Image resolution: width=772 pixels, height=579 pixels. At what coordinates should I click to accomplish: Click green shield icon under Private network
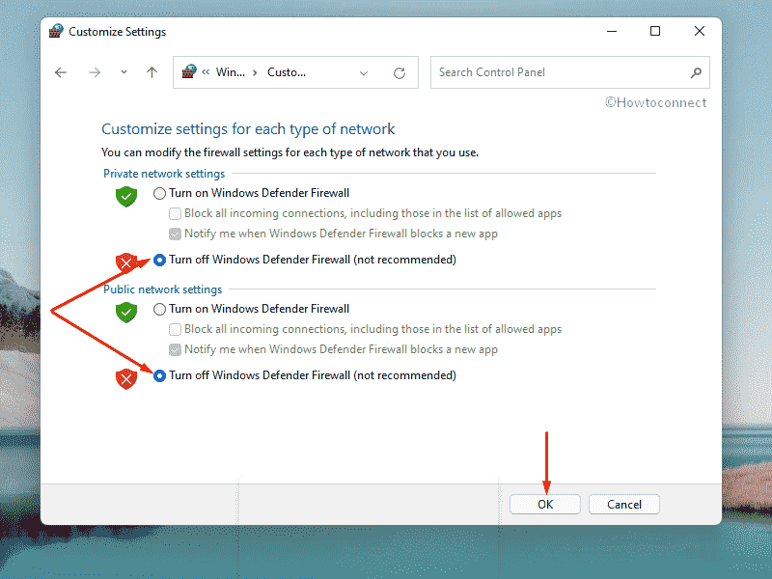pyautogui.click(x=126, y=197)
